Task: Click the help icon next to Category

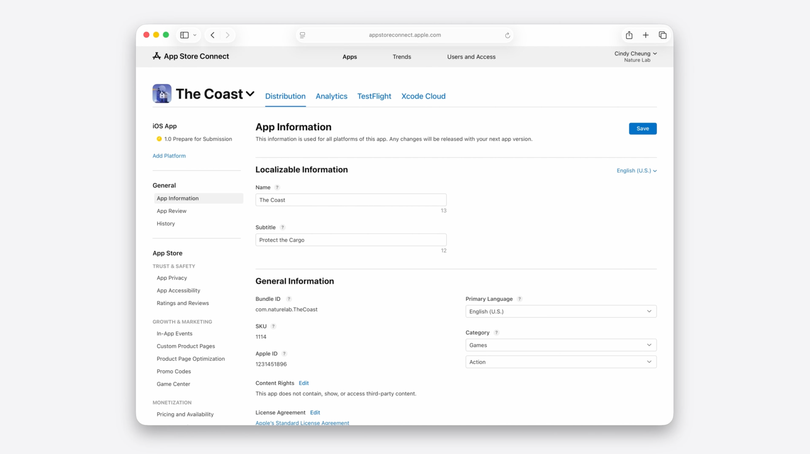Action: tap(496, 332)
